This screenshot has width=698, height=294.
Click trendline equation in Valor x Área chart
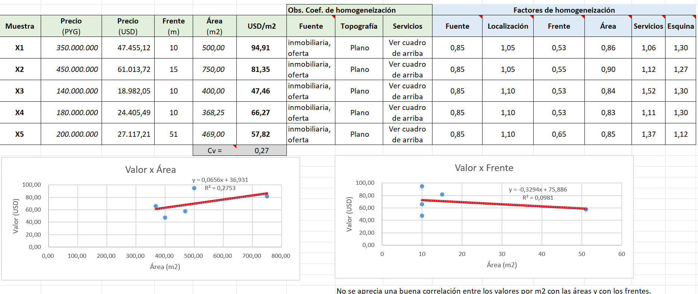220,180
